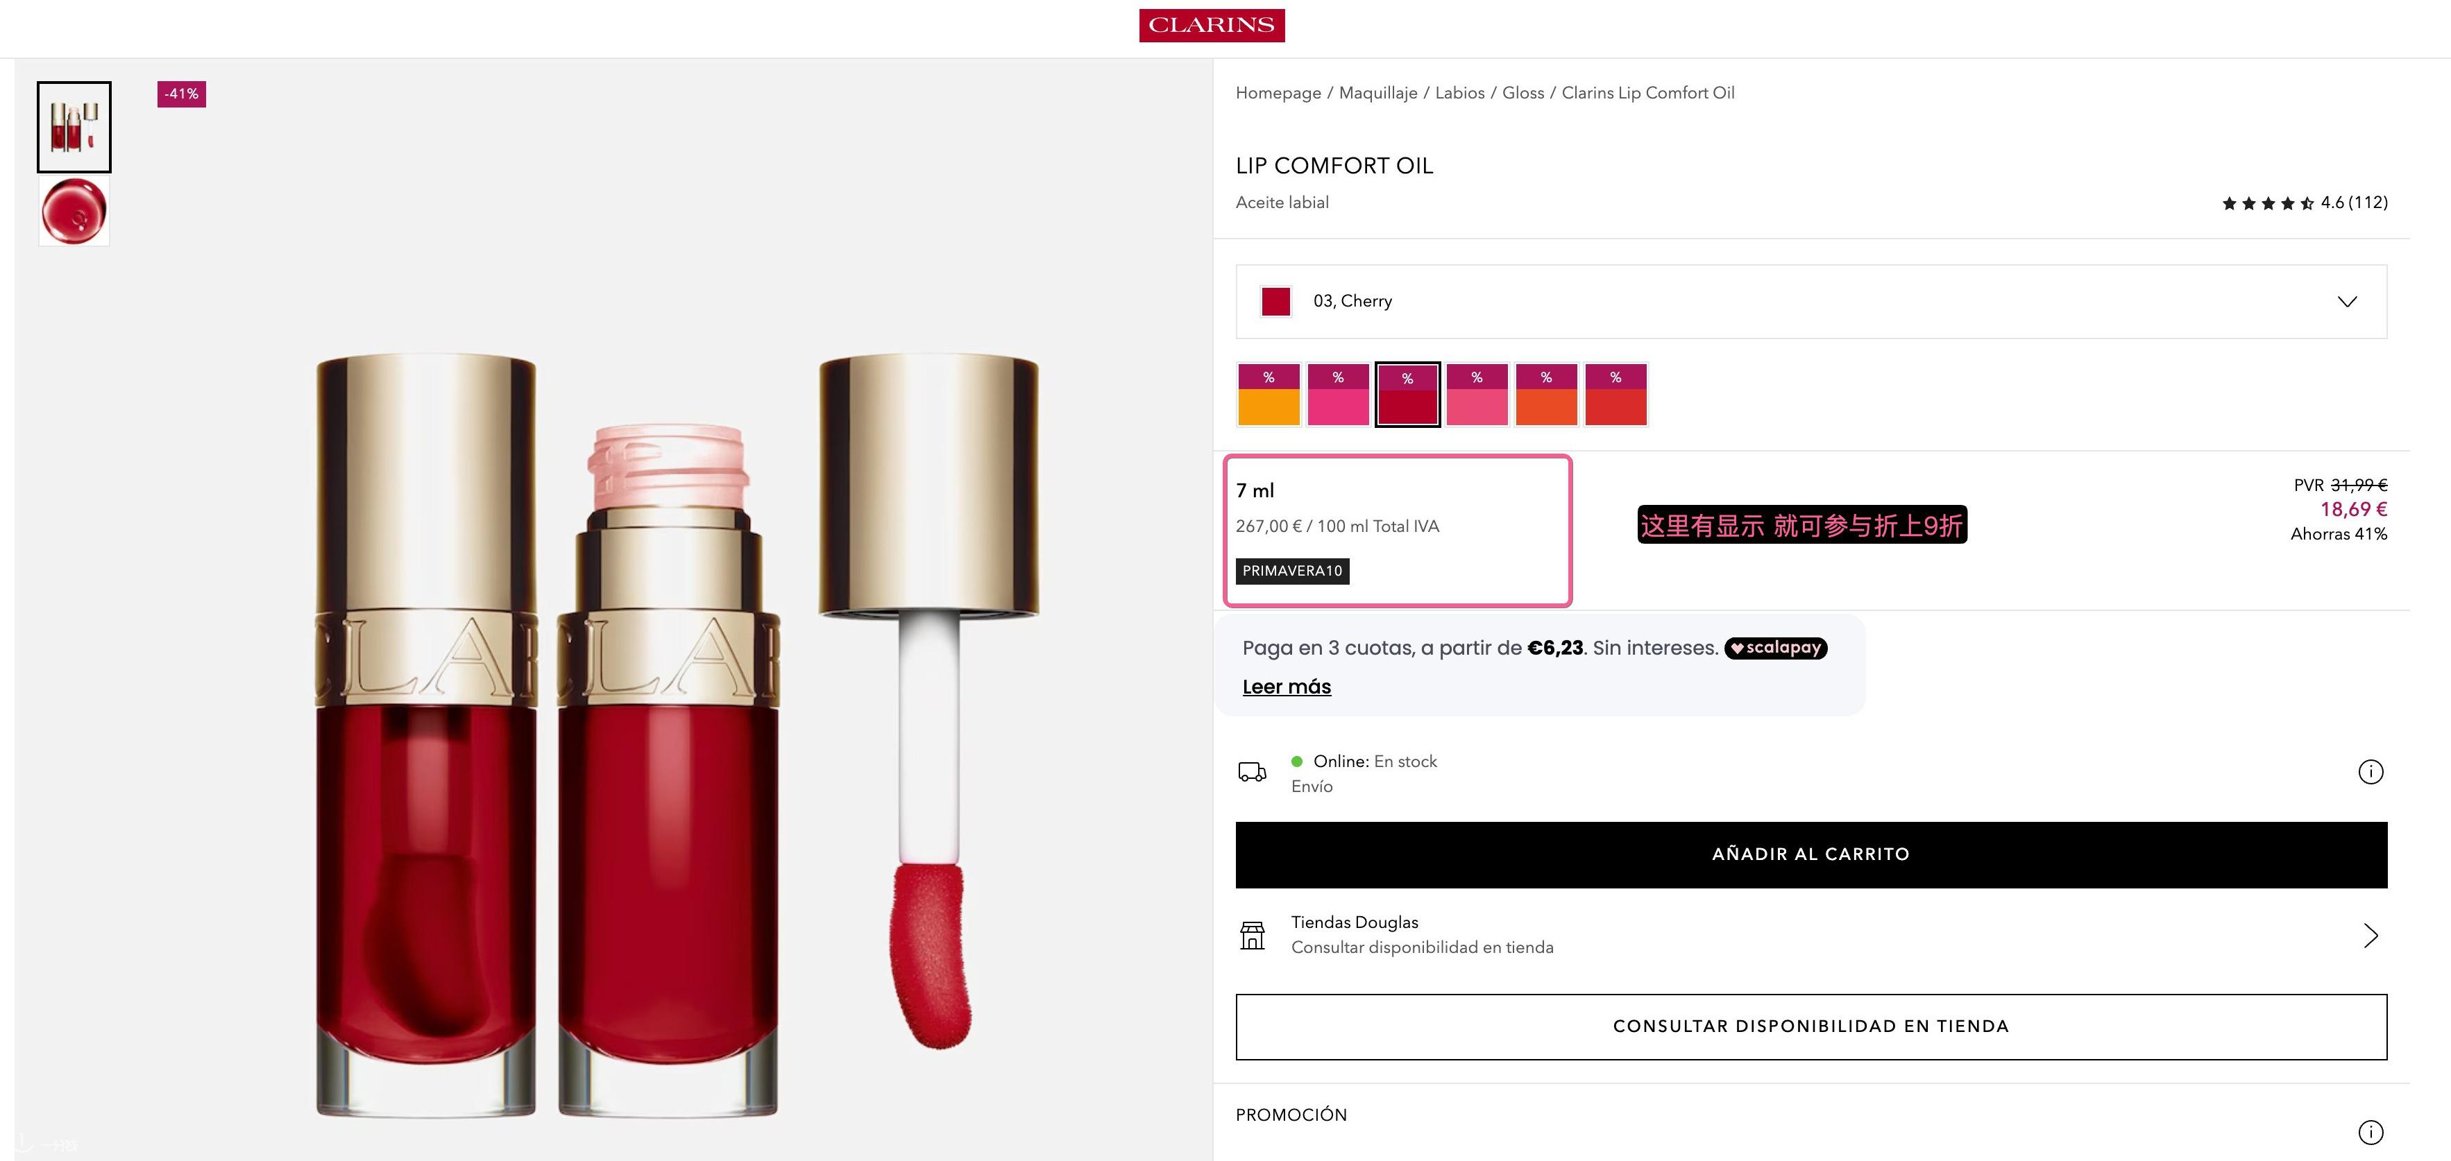The height and width of the screenshot is (1161, 2451).
Task: Open the Promoción info icon
Action: pyautogui.click(x=2370, y=1133)
